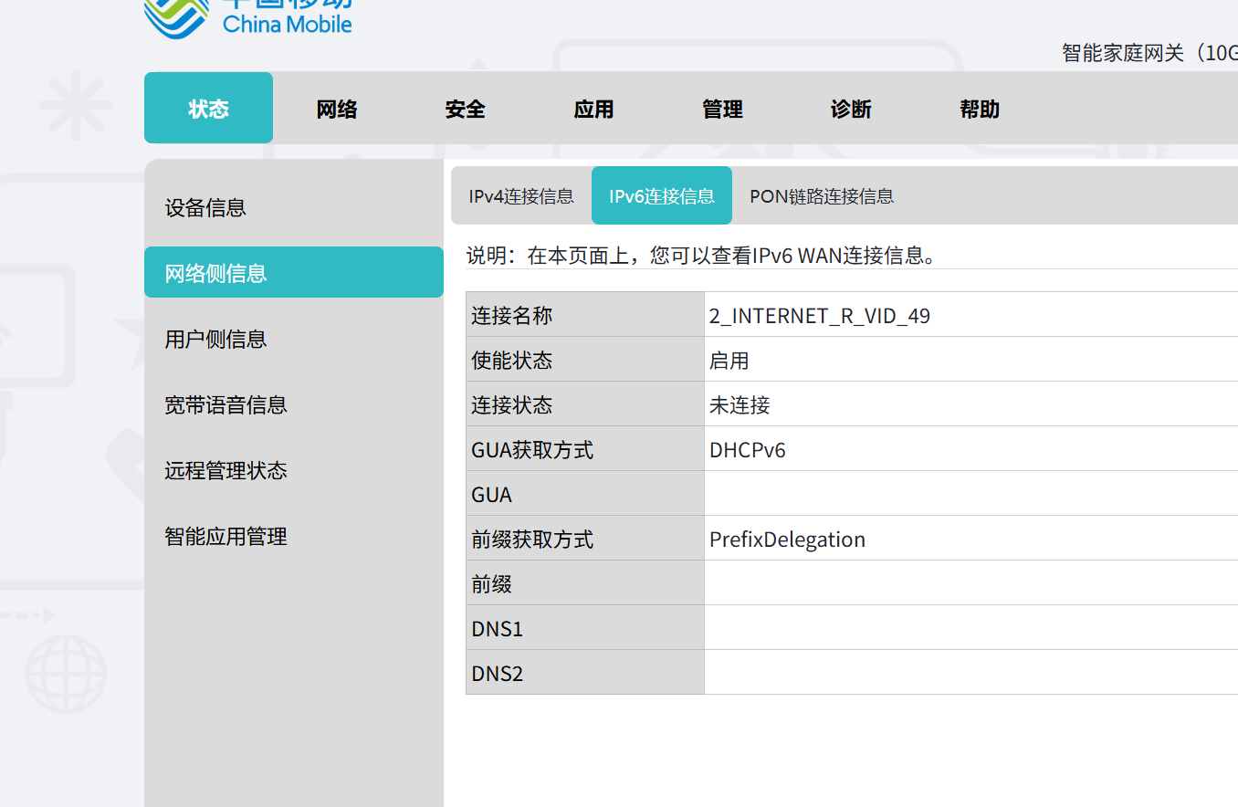1238x807 pixels.
Task: Click the DHCPv6 value
Action: click(748, 450)
